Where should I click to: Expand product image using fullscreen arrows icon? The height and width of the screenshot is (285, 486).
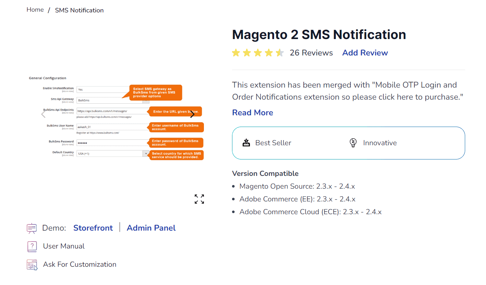[x=199, y=199]
